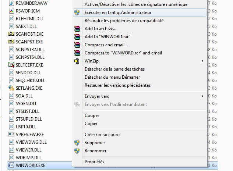This screenshot has width=233, height=171.
Task: Click the RTFHTML.DLL file icon
Action: coord(11,18)
